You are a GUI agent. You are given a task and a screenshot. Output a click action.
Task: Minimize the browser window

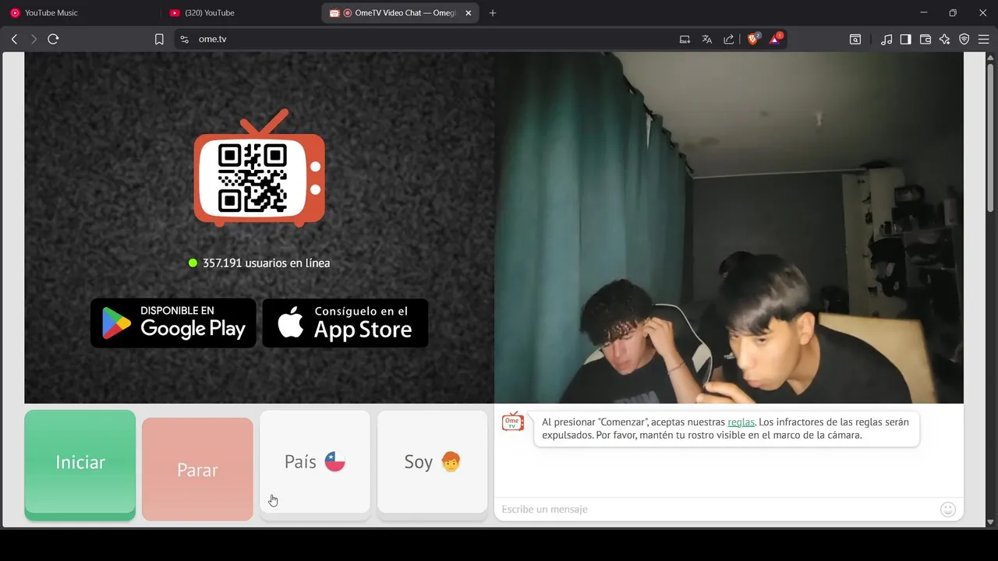(x=924, y=12)
